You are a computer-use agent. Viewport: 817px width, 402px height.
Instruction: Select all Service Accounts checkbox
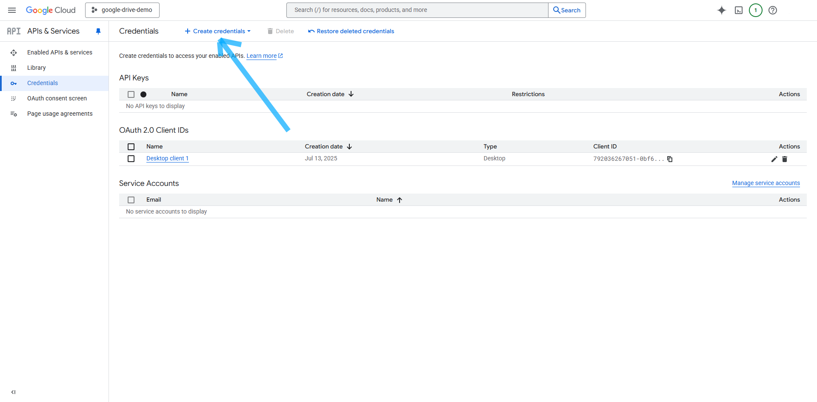point(131,200)
